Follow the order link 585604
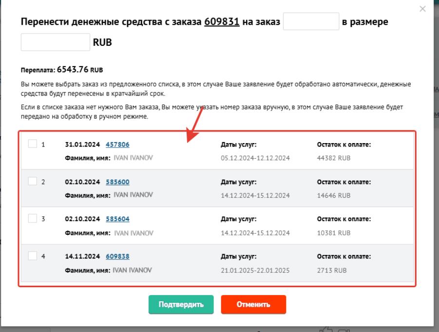This screenshot has width=439, height=332. [117, 219]
